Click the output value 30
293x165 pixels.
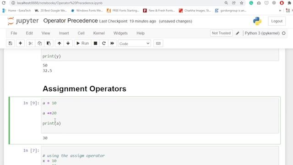pos(45,138)
